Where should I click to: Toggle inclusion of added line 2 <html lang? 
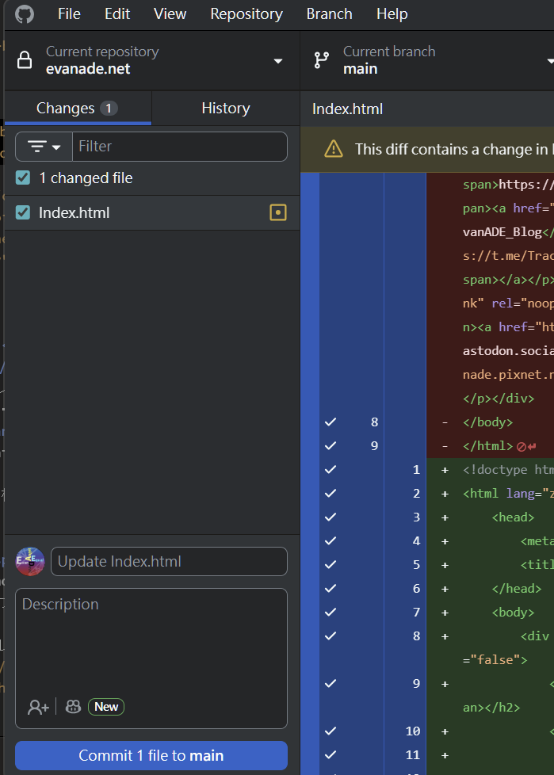point(330,493)
